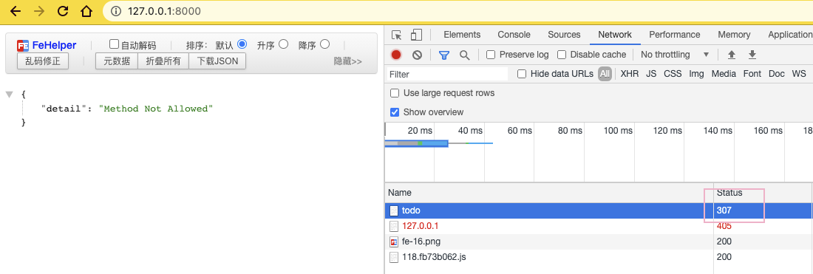Go to browser home icon
813x274 pixels.
(x=86, y=11)
